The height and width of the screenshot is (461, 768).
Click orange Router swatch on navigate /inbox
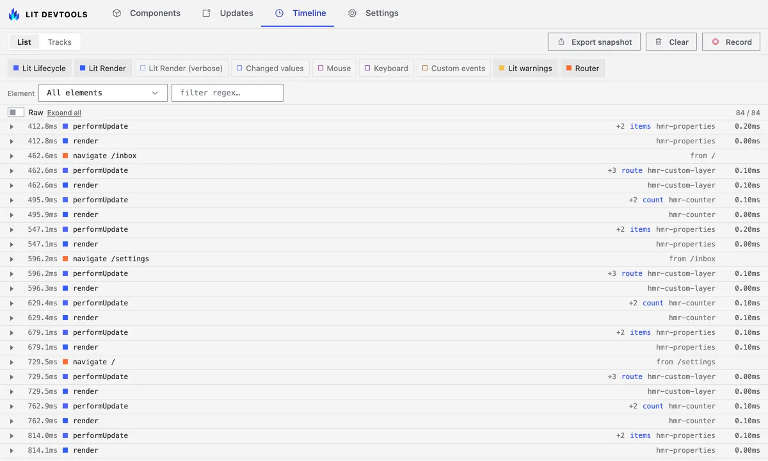pos(65,156)
